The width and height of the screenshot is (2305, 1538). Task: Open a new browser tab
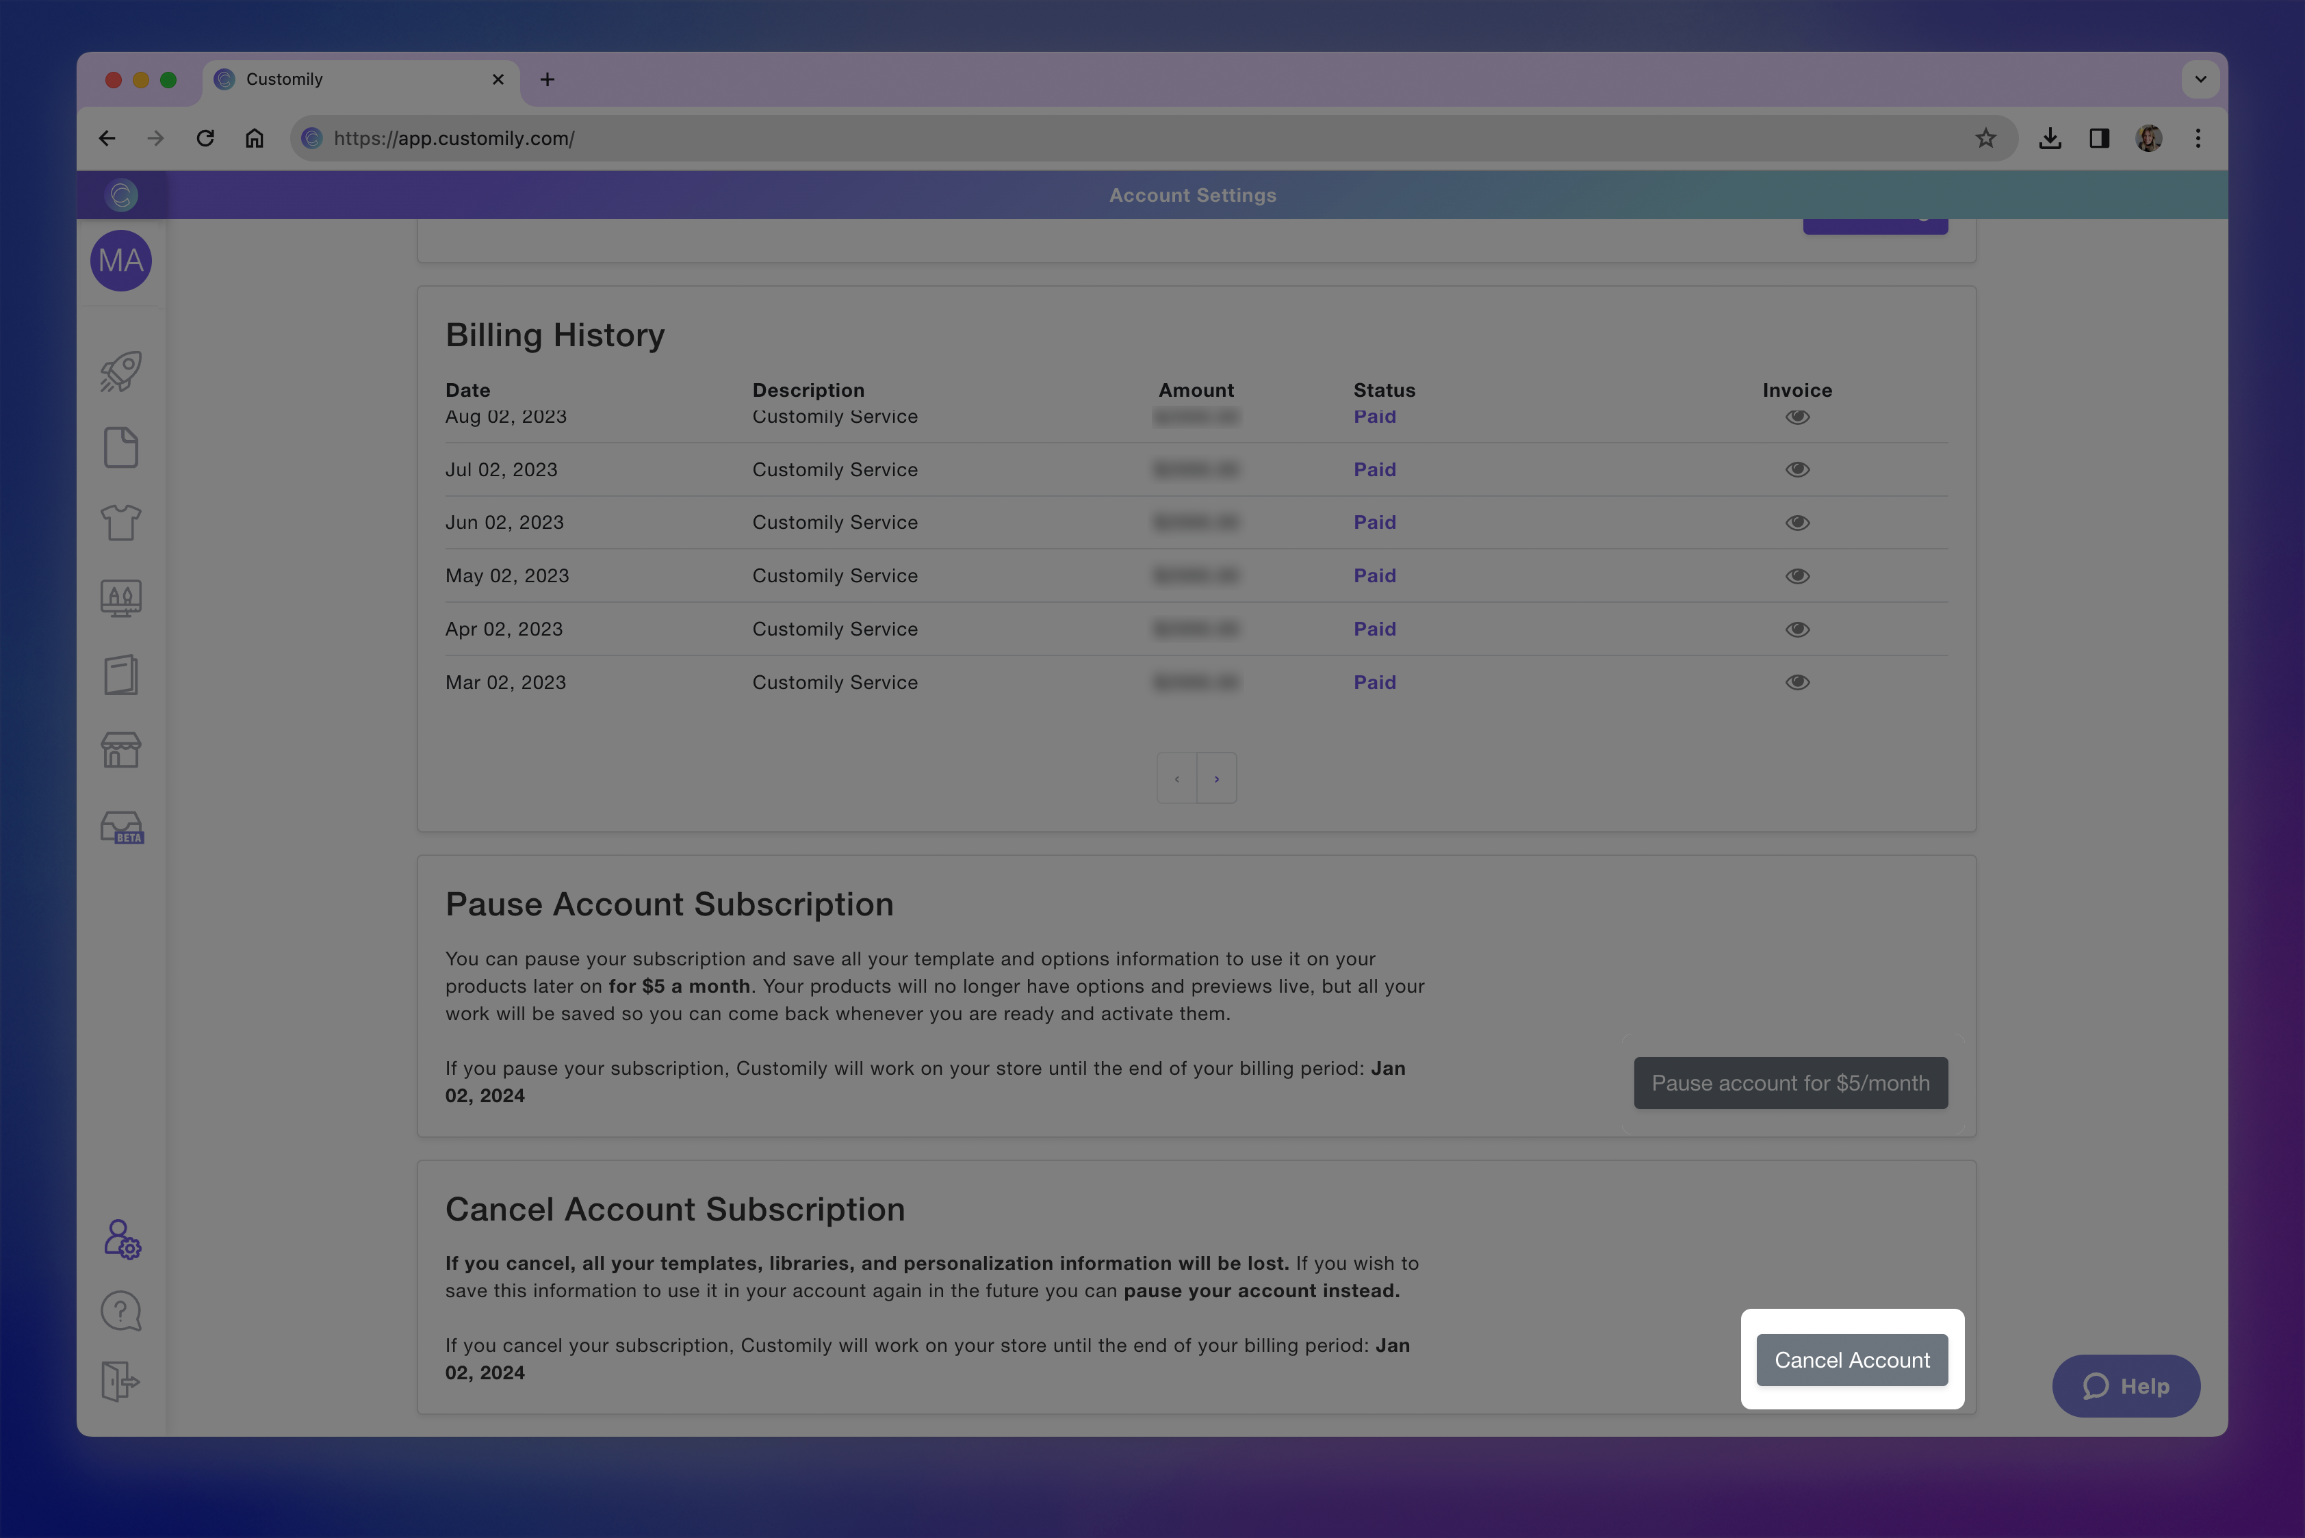point(548,79)
